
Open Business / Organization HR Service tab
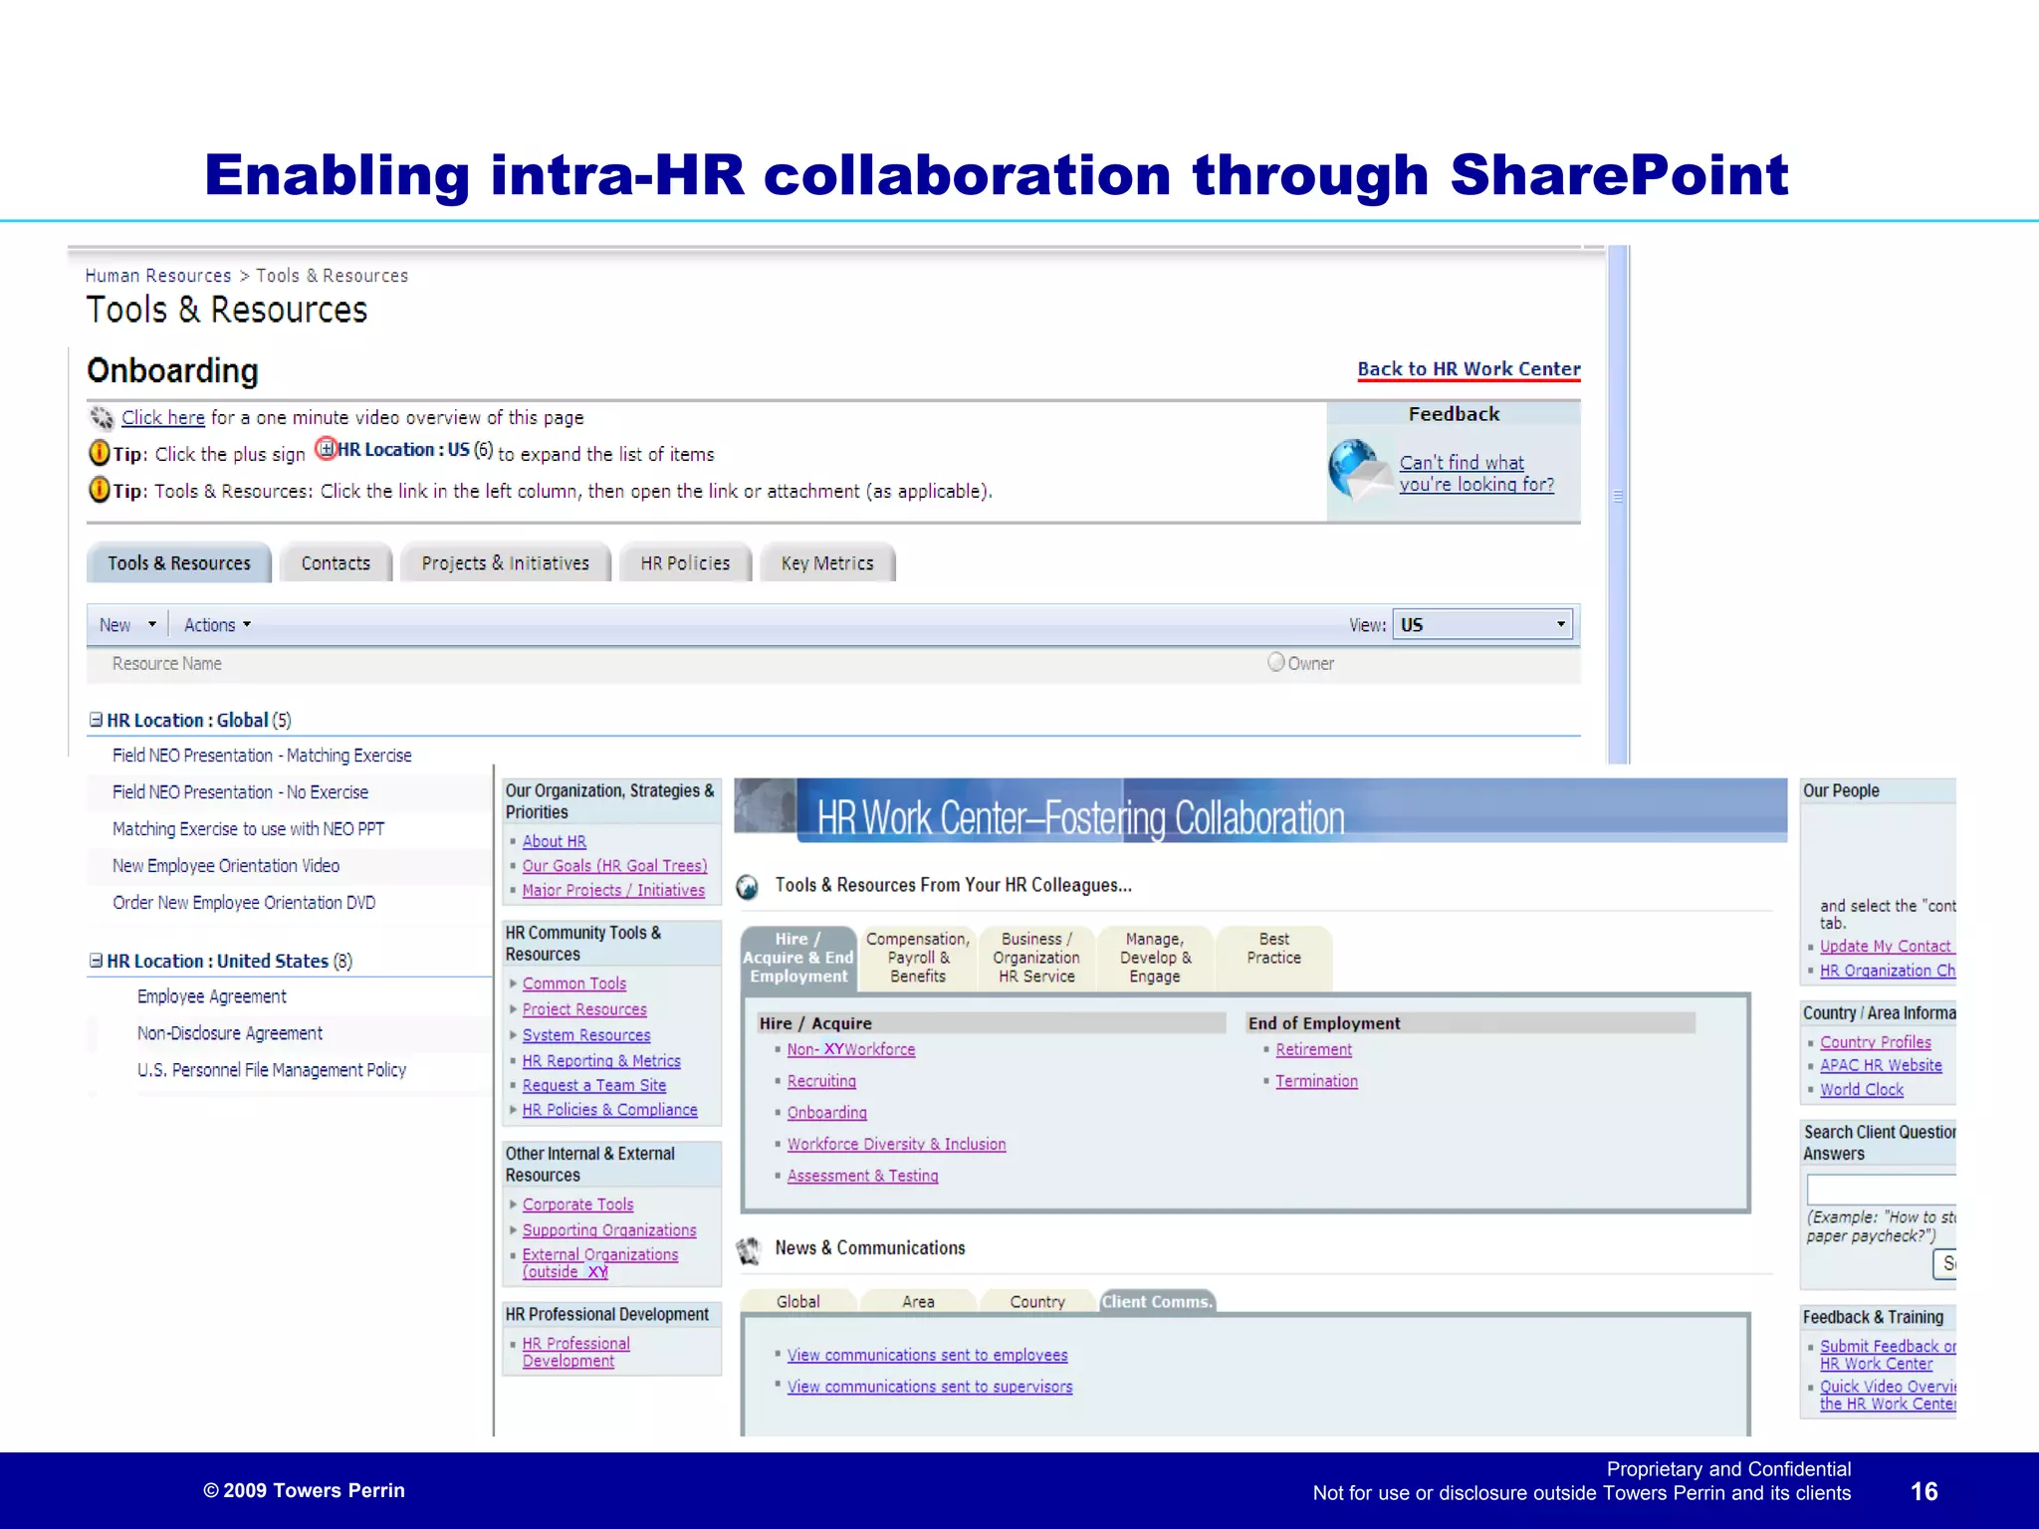point(1036,958)
